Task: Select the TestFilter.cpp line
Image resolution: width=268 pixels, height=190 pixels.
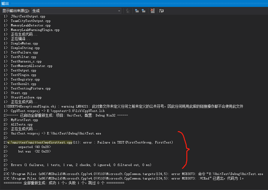Action: (x=20, y=57)
